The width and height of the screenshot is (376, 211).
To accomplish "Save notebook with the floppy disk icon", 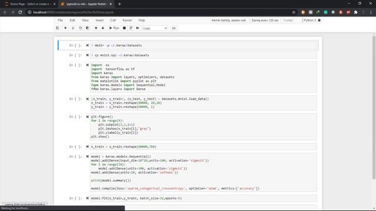I will click(58, 28).
